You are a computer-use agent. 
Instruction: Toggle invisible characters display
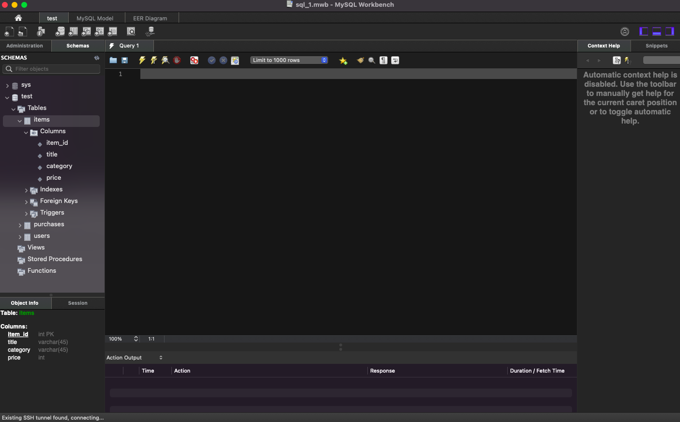click(x=383, y=61)
